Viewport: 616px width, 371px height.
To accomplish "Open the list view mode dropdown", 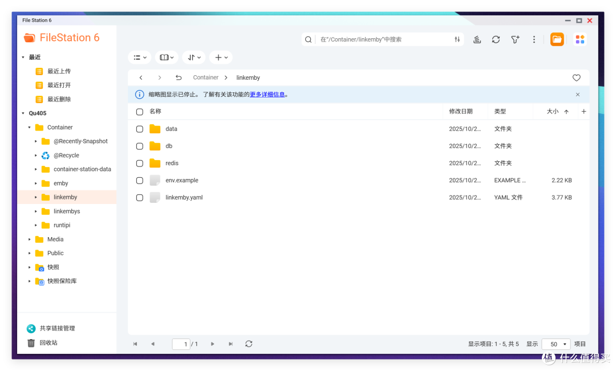I will [x=140, y=58].
